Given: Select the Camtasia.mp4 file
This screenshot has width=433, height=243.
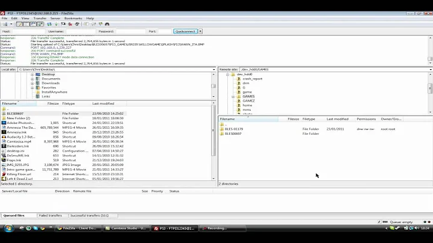Looking at the screenshot, I should 64,142.
